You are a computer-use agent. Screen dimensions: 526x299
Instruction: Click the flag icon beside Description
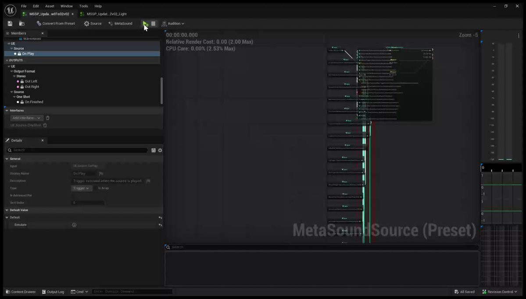148,181
